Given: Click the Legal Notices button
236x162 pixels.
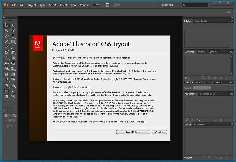Looking at the screenshot, I should (x=133, y=132).
